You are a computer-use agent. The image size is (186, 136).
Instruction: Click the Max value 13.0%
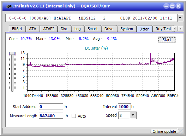[55, 39]
